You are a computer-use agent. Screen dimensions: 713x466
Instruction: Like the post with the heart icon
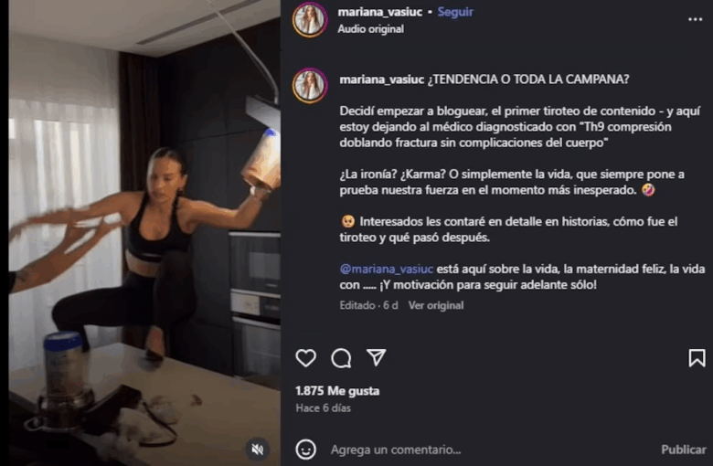305,358
